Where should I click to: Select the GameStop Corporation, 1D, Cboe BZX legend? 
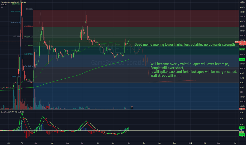(x=13, y=2)
